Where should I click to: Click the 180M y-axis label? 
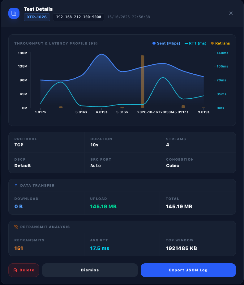(x=23, y=53)
